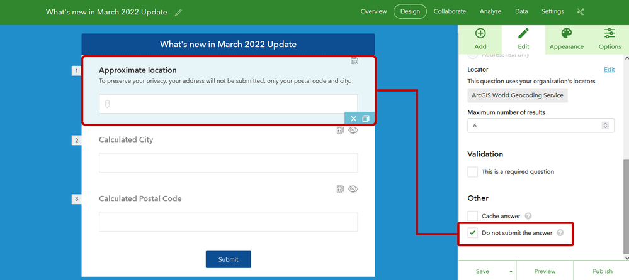Click the Validation section heading
The image size is (629, 280).
(485, 154)
